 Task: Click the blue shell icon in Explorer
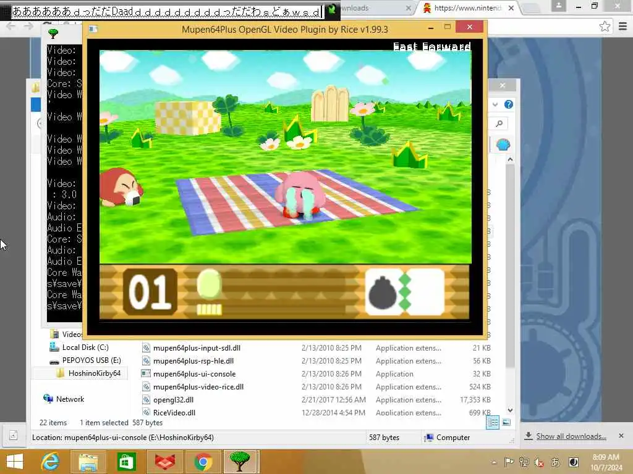point(503,144)
